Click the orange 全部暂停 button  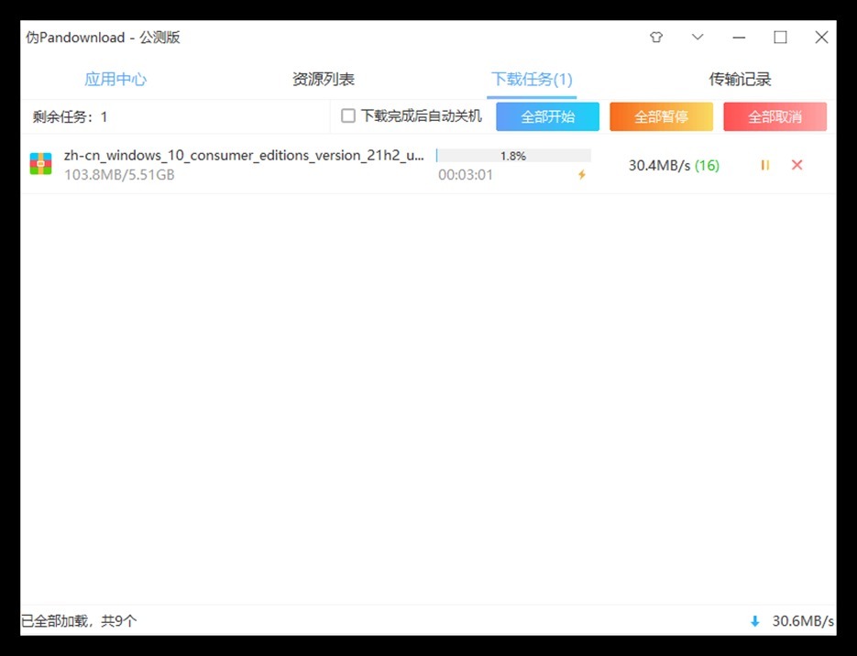pos(661,116)
